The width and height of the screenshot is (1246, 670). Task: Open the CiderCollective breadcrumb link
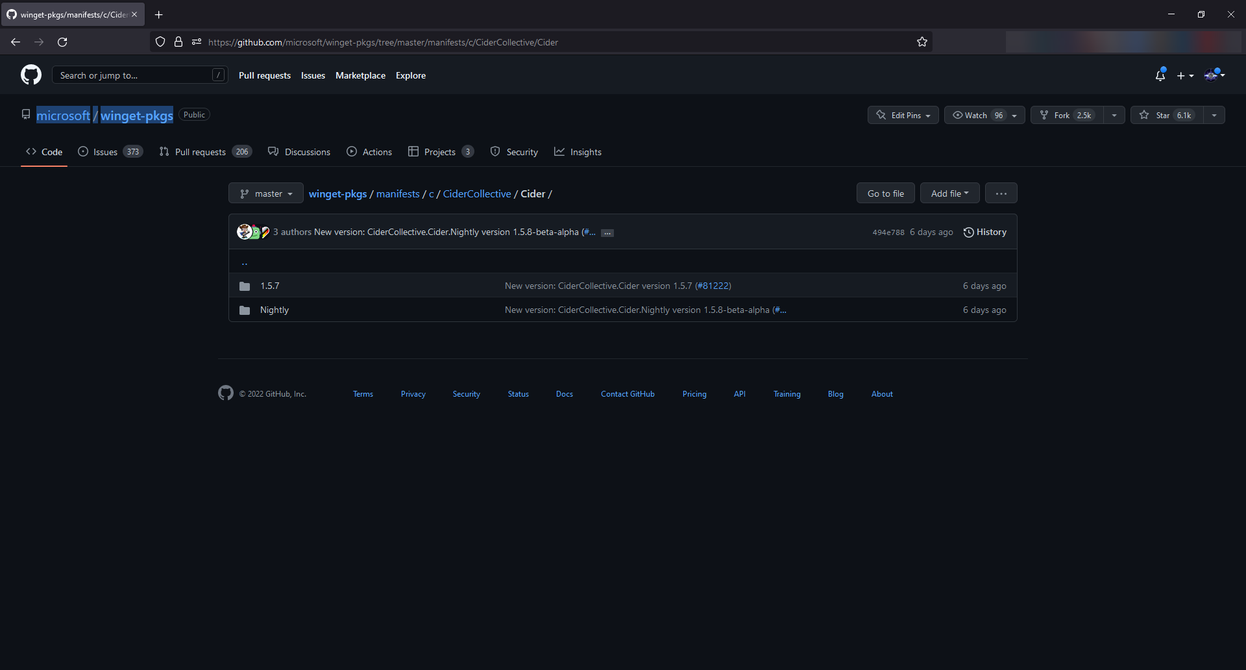476,193
